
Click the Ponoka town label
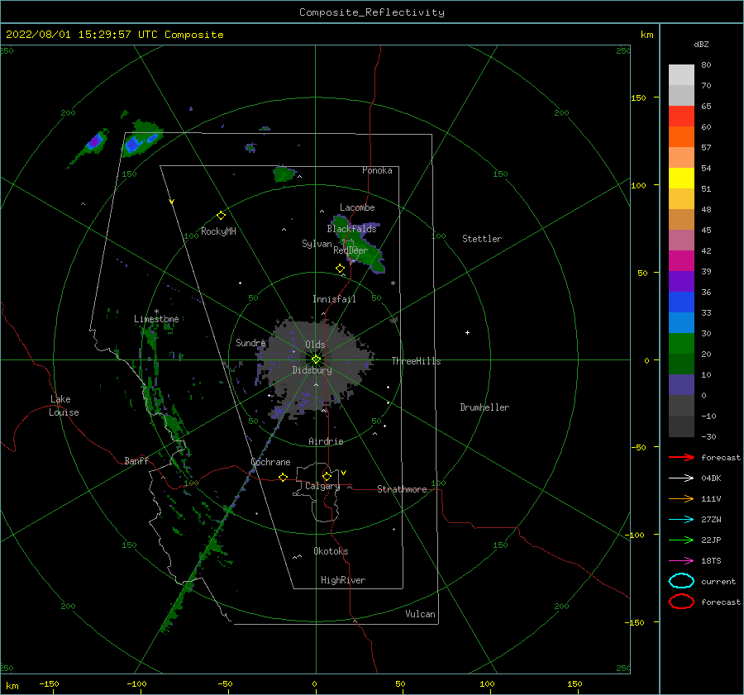tap(377, 170)
